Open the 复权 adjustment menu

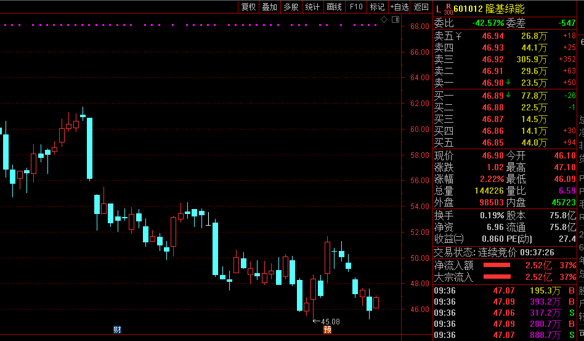tap(248, 7)
